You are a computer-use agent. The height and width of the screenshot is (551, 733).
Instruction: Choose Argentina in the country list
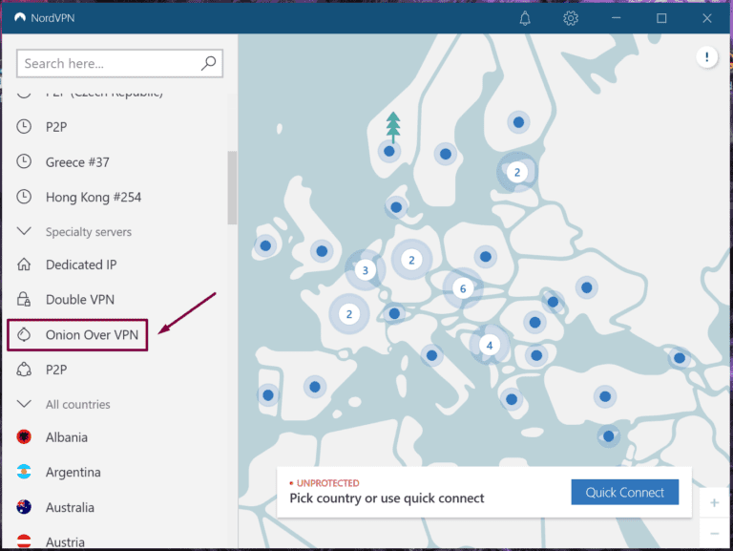coord(73,473)
